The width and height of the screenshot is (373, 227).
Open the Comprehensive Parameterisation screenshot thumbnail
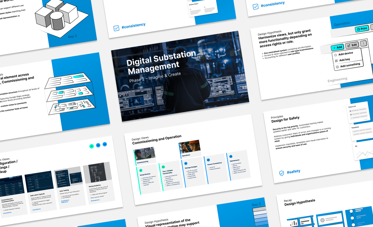[x=12, y=186]
